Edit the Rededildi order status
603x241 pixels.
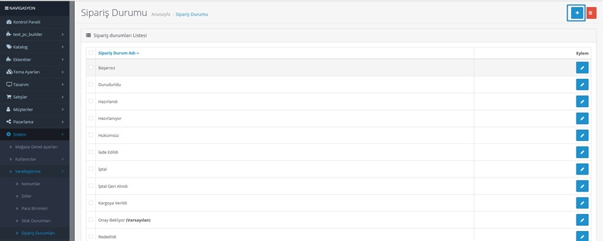point(582,236)
